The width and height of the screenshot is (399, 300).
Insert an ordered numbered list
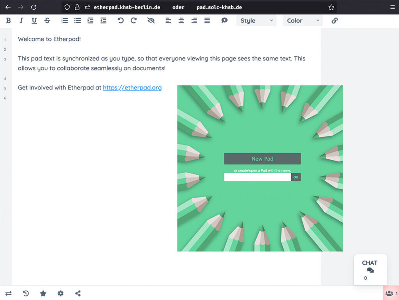click(65, 21)
